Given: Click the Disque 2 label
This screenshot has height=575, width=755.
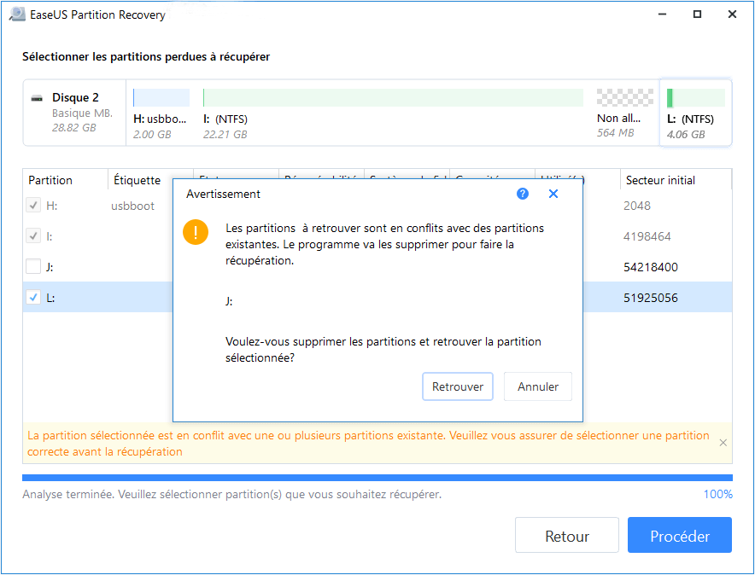Looking at the screenshot, I should pos(75,97).
